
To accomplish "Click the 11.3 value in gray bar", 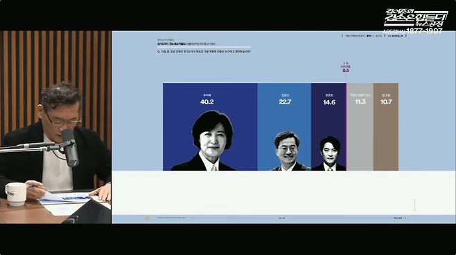I will coord(360,102).
